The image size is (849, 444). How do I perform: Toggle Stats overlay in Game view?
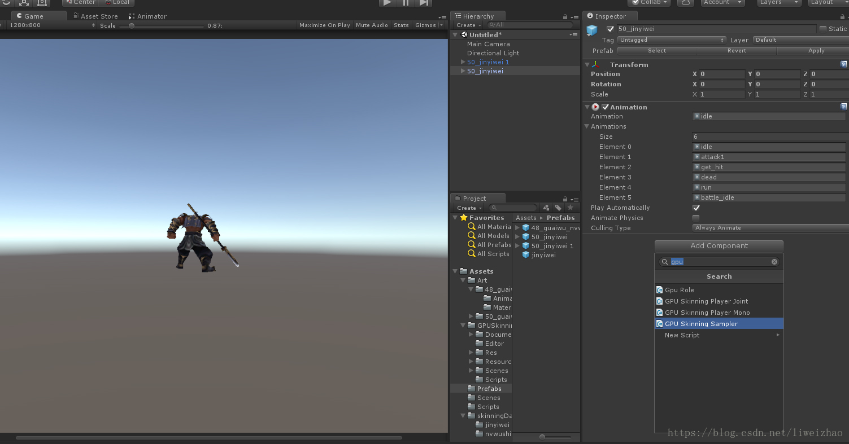click(x=401, y=25)
